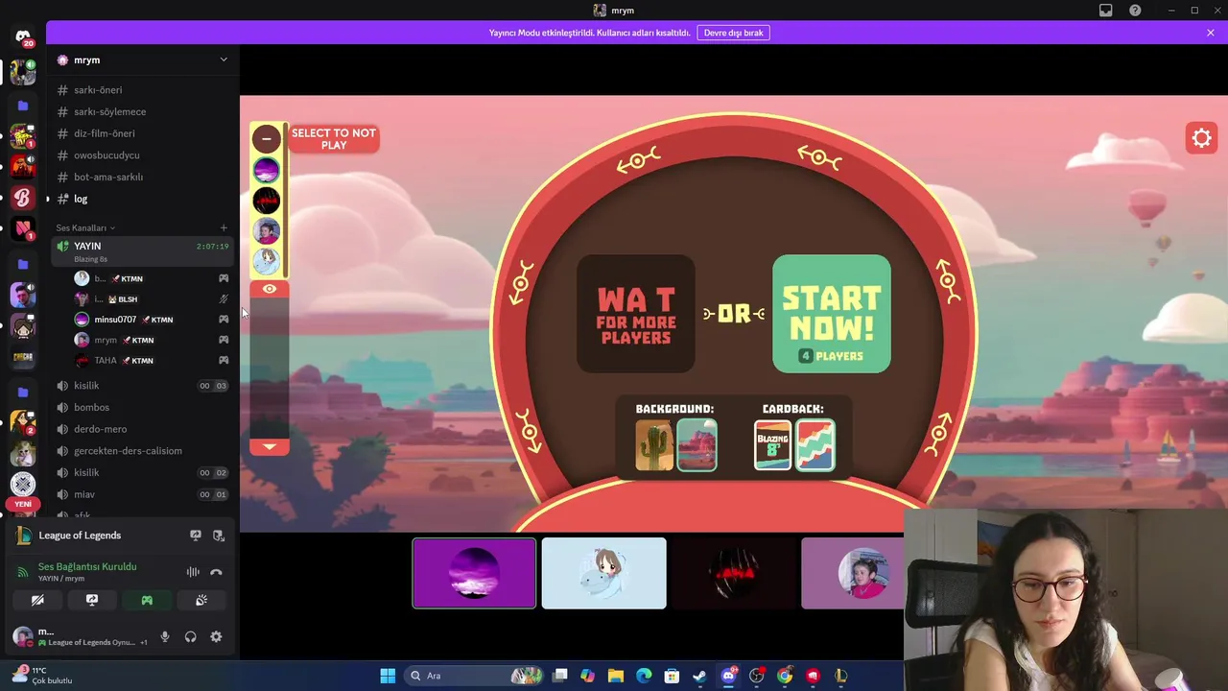This screenshot has width=1228, height=691.
Task: Open the owosbucudycu channel
Action: tap(142, 155)
